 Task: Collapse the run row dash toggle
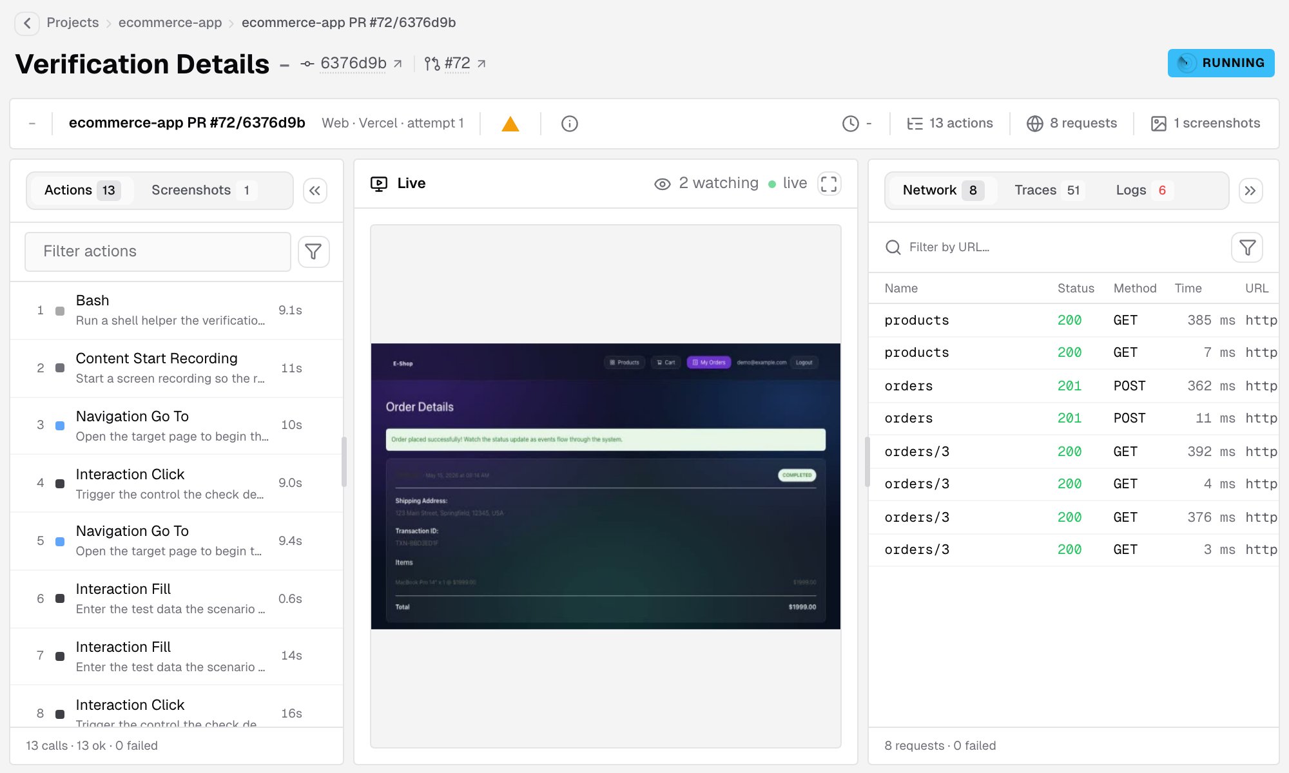[32, 124]
